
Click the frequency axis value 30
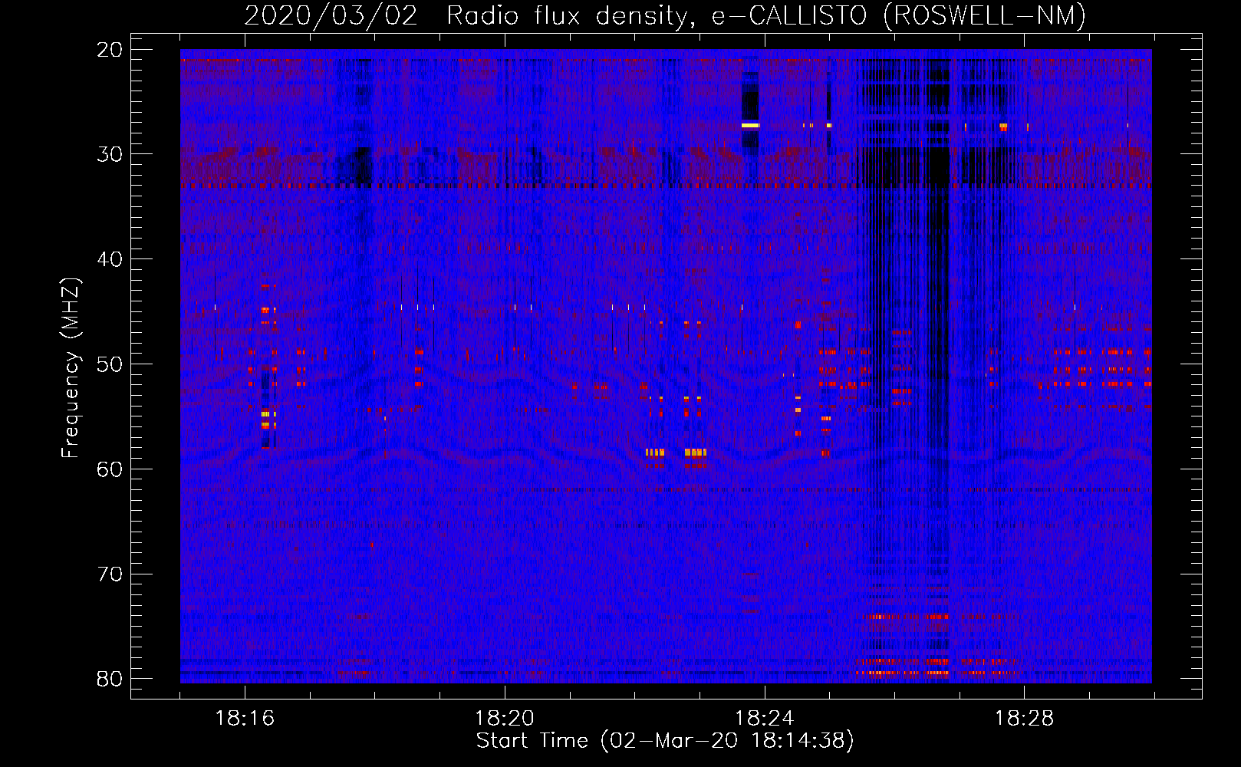110,154
